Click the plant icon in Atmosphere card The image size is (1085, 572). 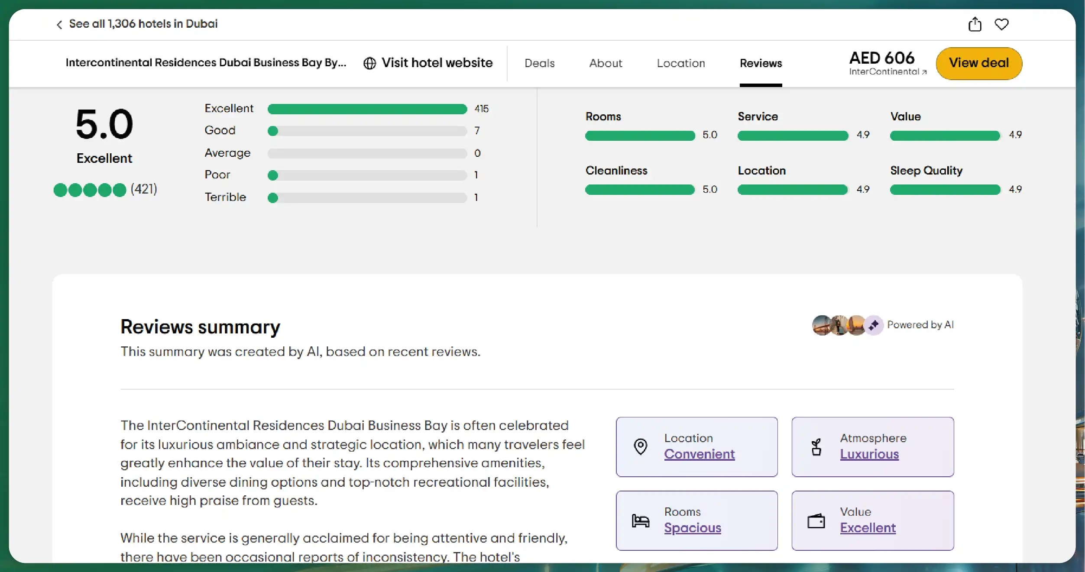816,447
